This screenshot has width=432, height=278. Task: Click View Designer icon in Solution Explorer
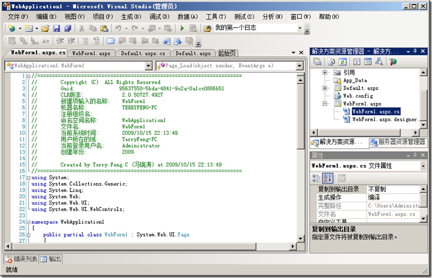point(367,62)
